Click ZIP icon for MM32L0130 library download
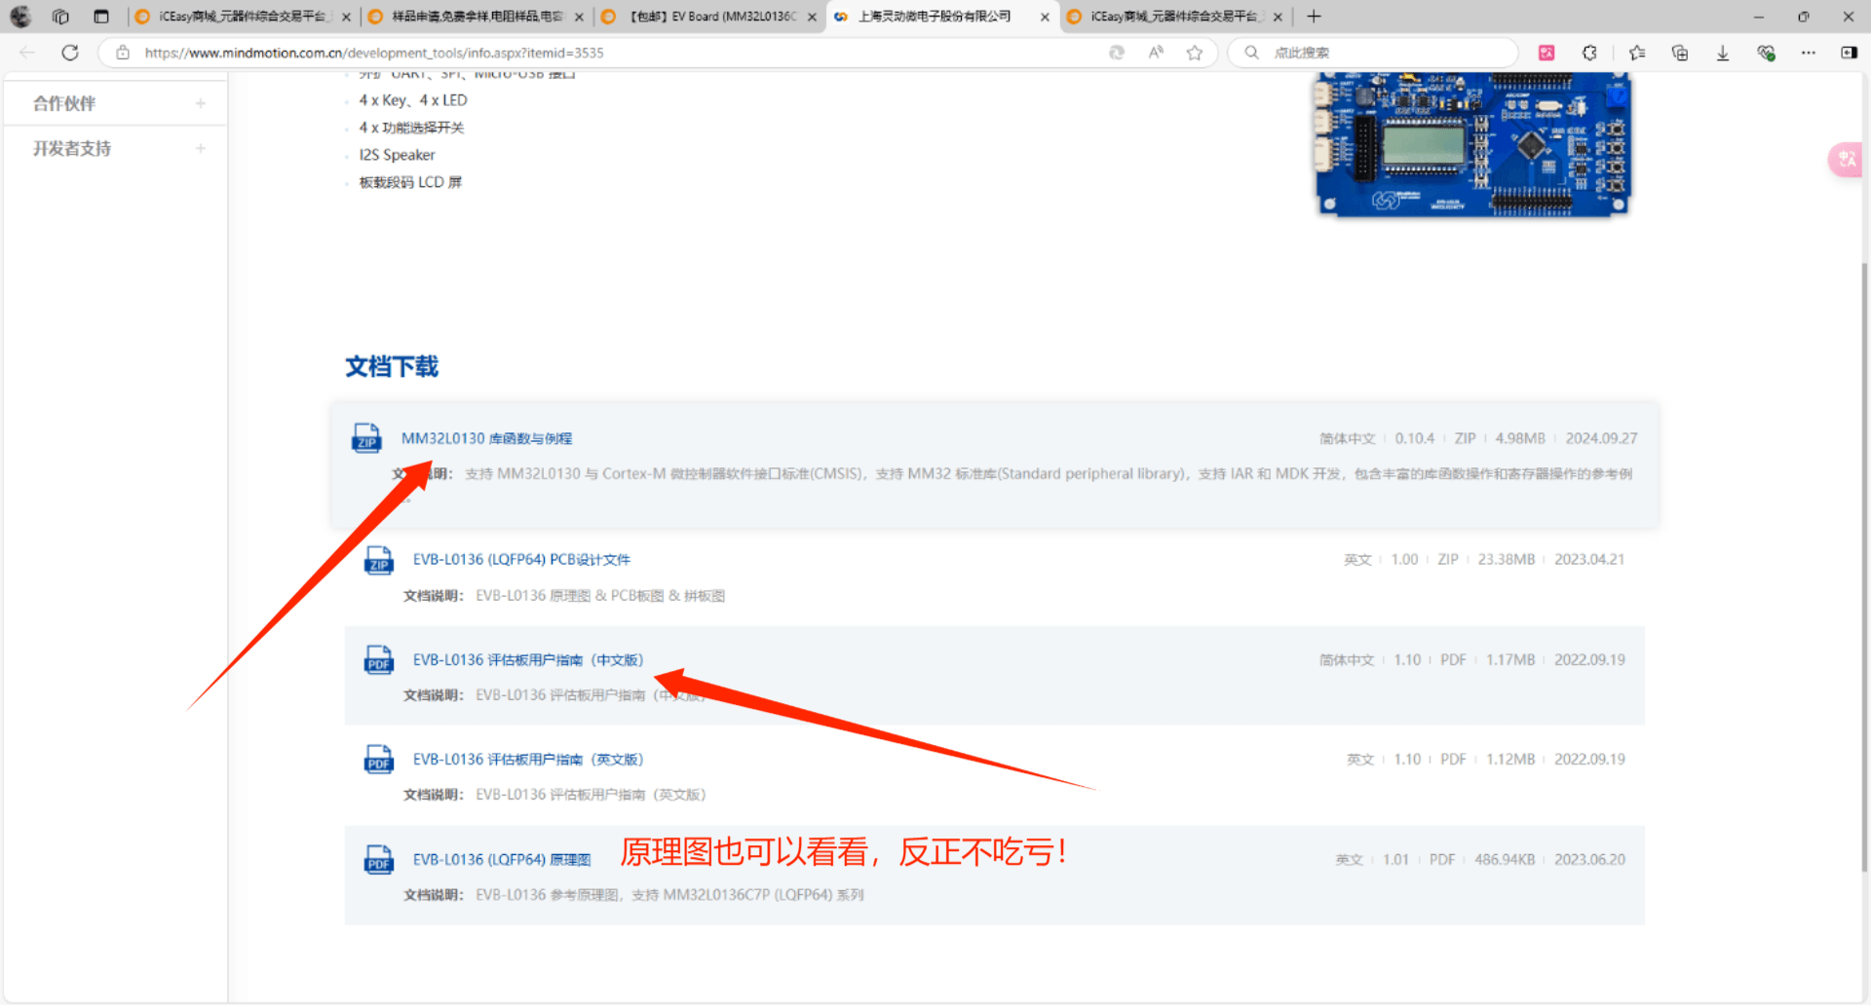 (366, 438)
